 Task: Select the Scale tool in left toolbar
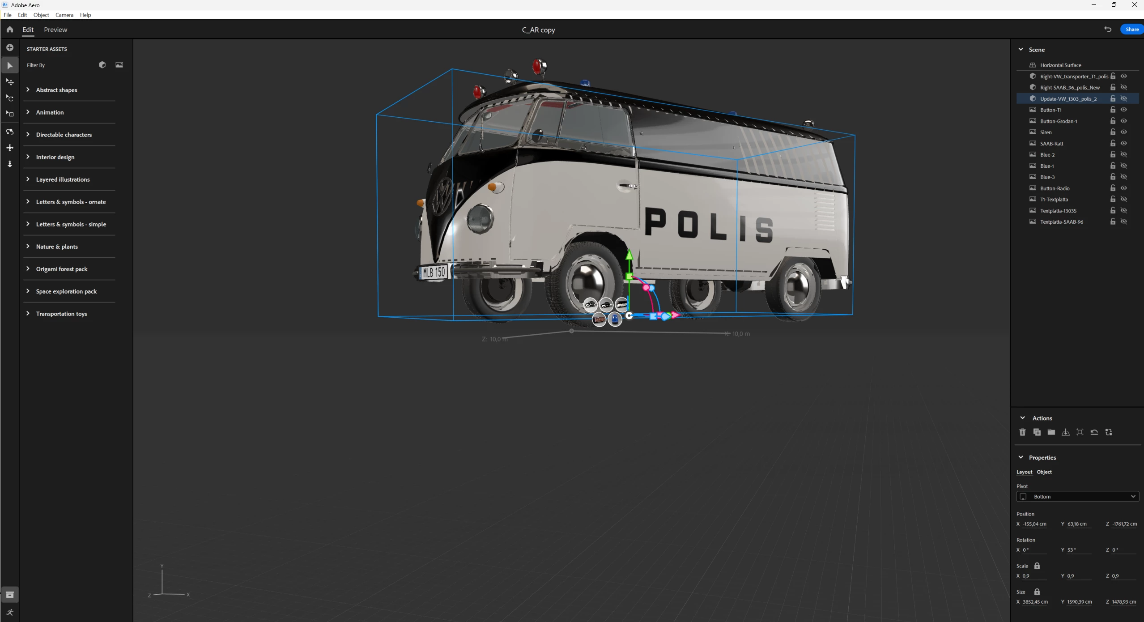(x=10, y=114)
